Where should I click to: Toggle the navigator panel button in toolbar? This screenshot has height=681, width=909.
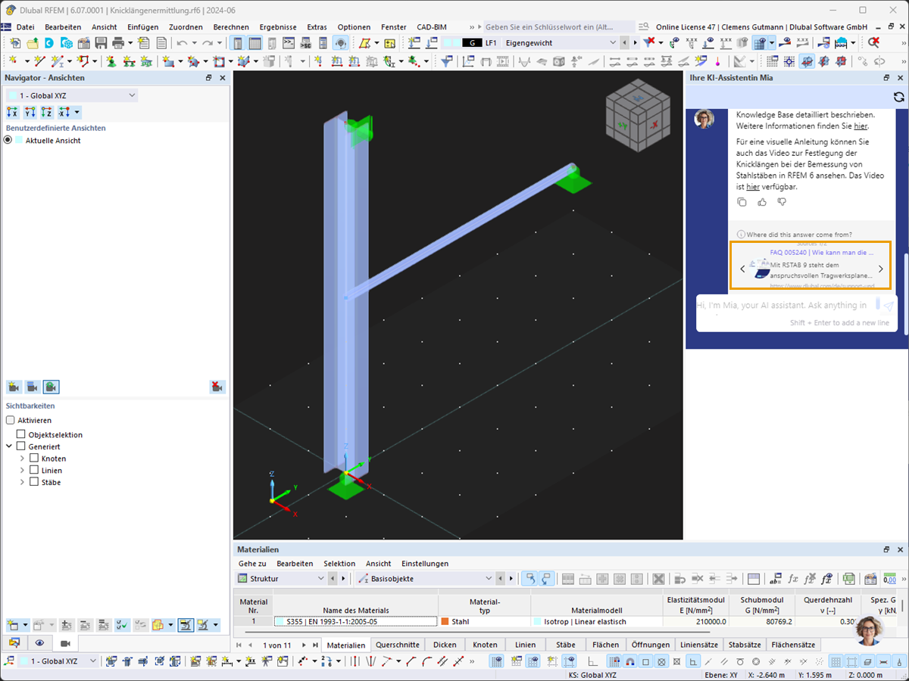(x=237, y=43)
